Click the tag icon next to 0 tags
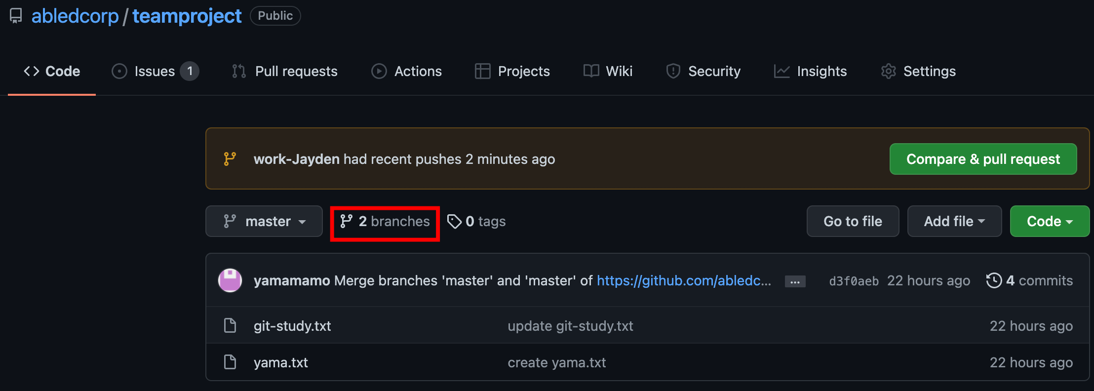The width and height of the screenshot is (1094, 391). [x=454, y=221]
